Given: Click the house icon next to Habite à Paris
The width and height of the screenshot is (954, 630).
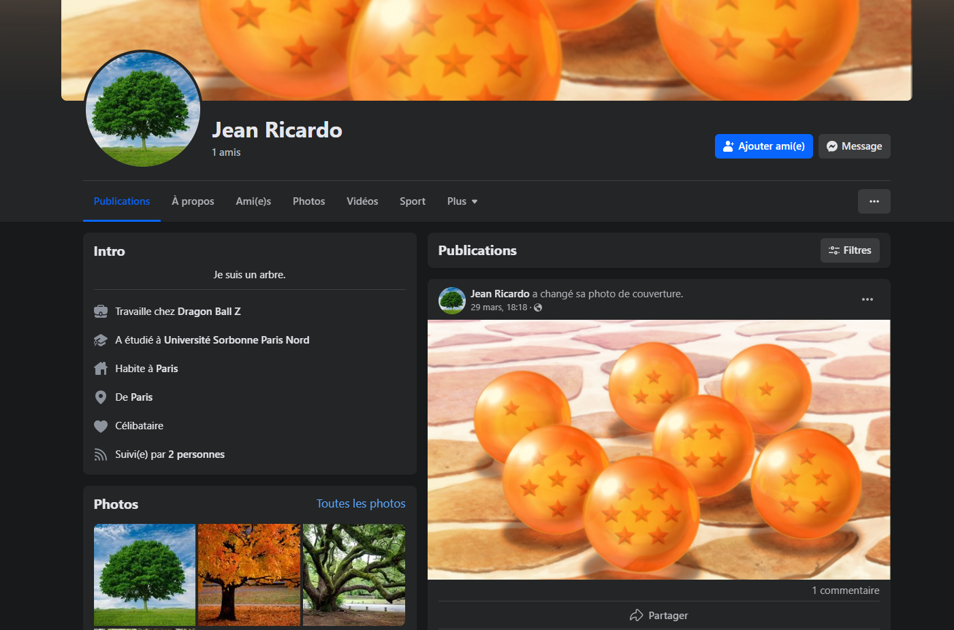Looking at the screenshot, I should (101, 369).
